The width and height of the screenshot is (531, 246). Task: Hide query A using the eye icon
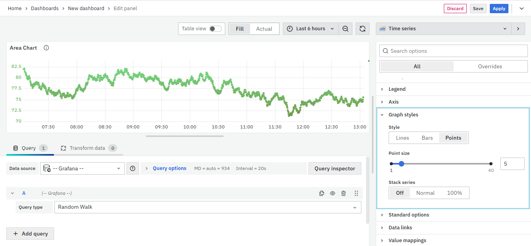coord(333,193)
